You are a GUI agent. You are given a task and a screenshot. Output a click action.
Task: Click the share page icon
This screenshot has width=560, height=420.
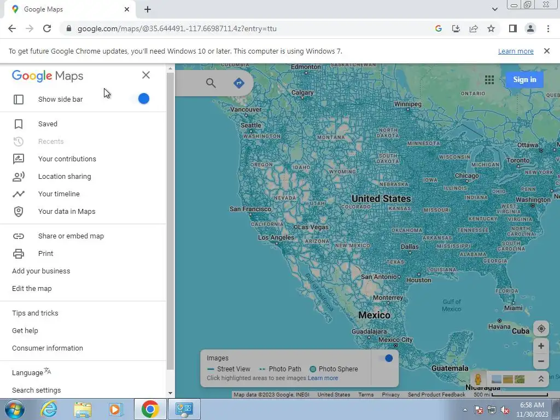tap(474, 28)
